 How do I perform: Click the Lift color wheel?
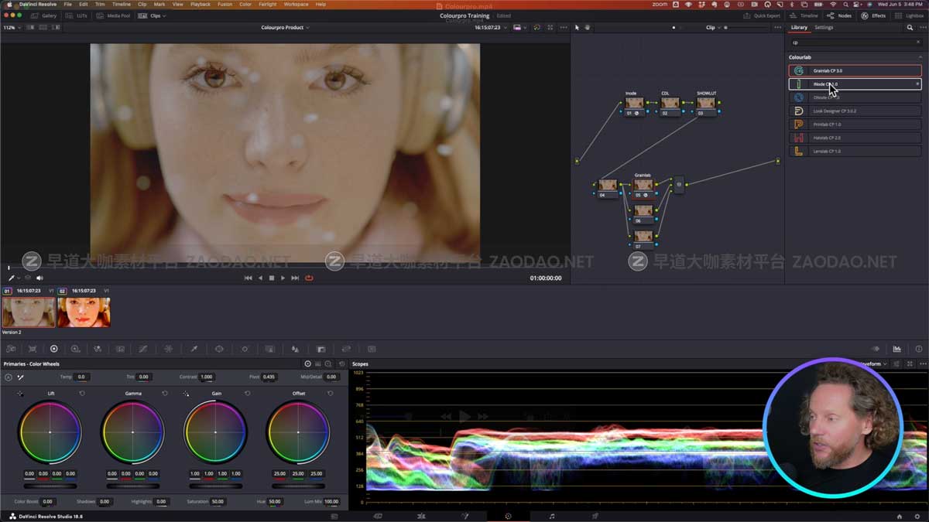coord(50,432)
